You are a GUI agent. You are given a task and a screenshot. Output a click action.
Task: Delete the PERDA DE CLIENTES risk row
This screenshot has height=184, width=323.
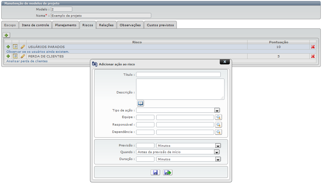point(313,56)
